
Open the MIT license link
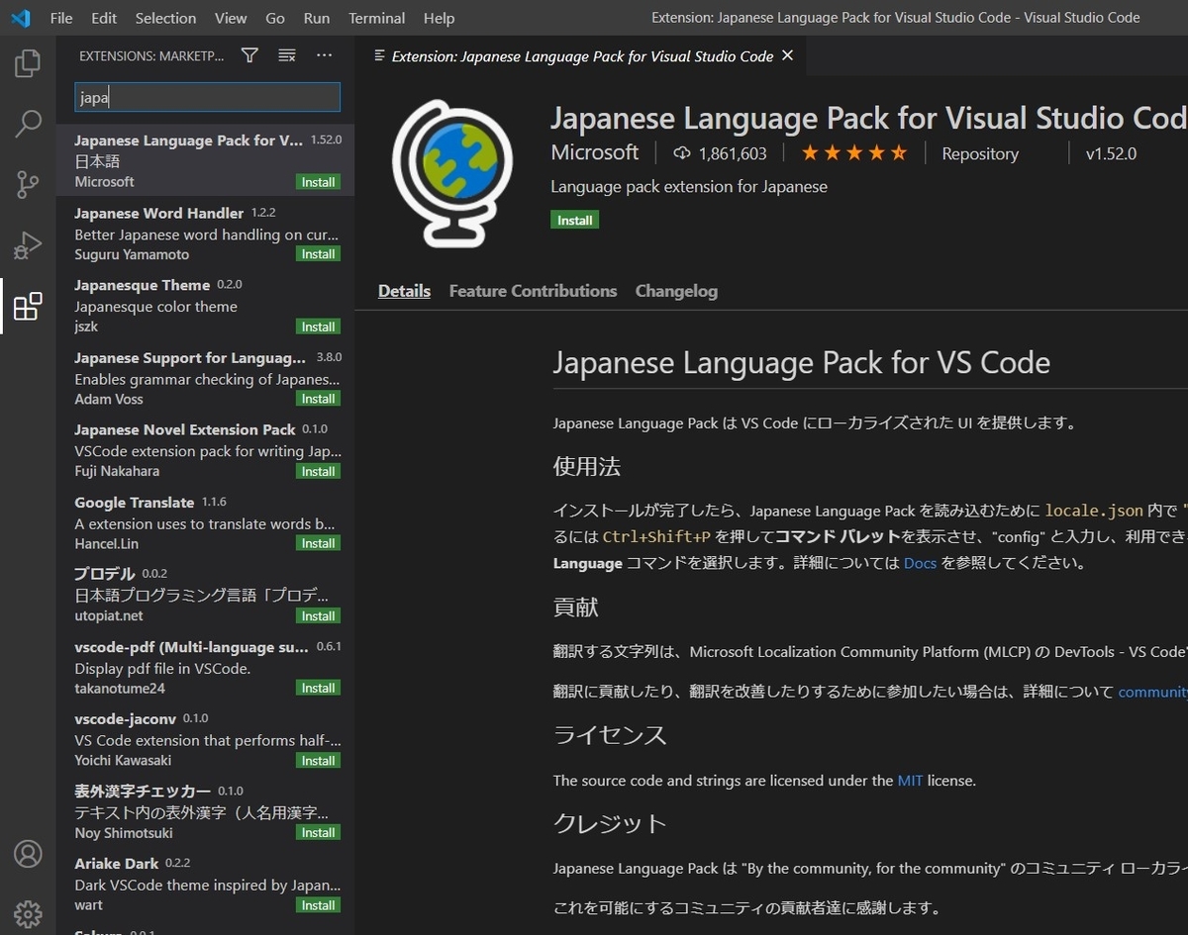pyautogui.click(x=910, y=781)
